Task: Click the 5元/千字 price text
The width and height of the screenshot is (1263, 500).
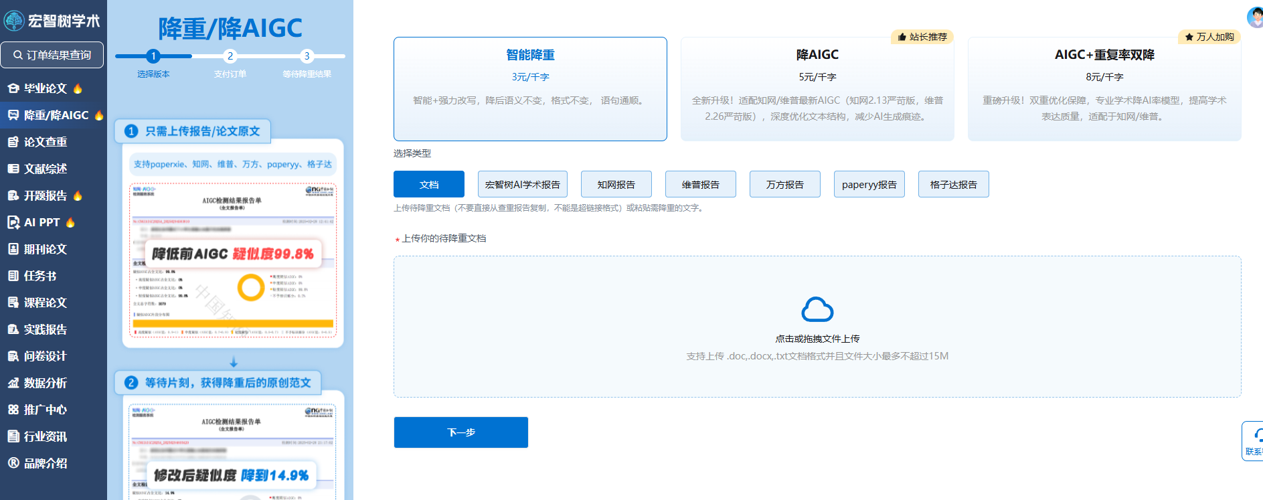Action: 817,77
